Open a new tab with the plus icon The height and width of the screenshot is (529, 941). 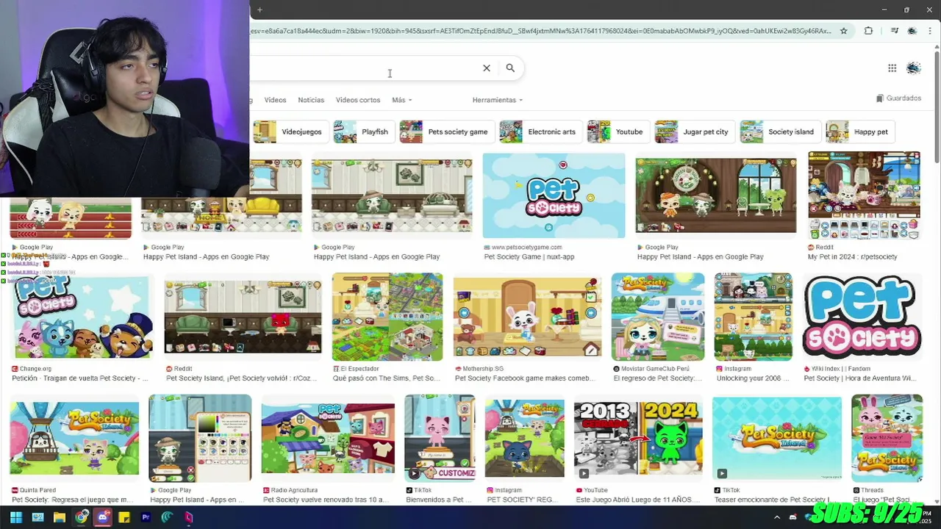[x=260, y=10]
